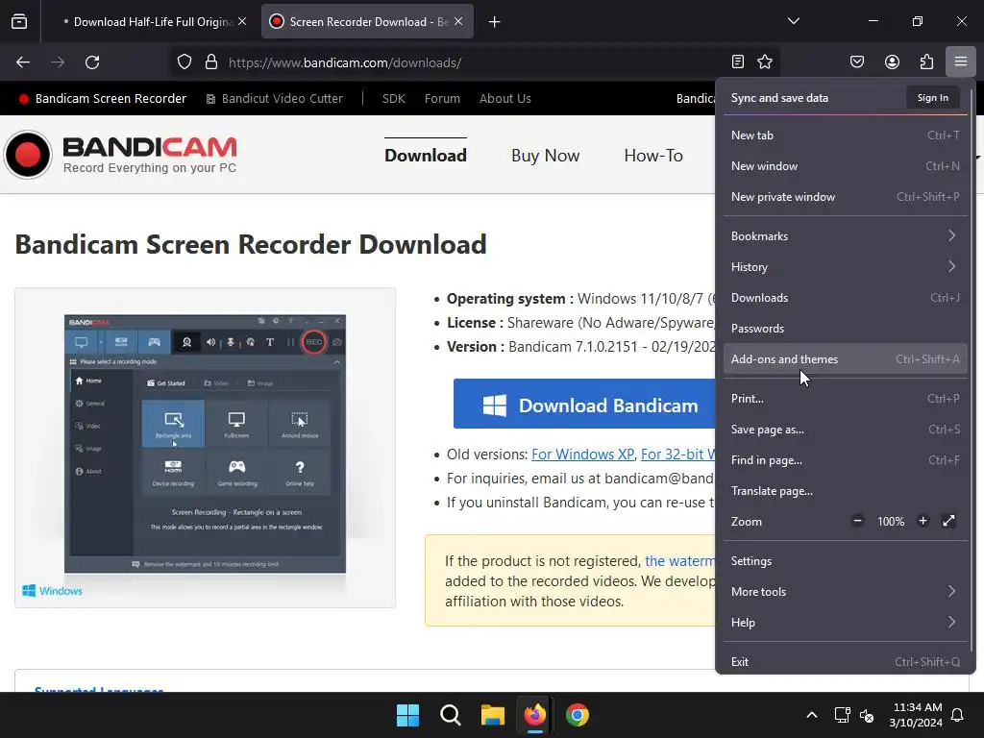The image size is (984, 738).
Task: Expand the More tools submenu
Action: point(846,591)
